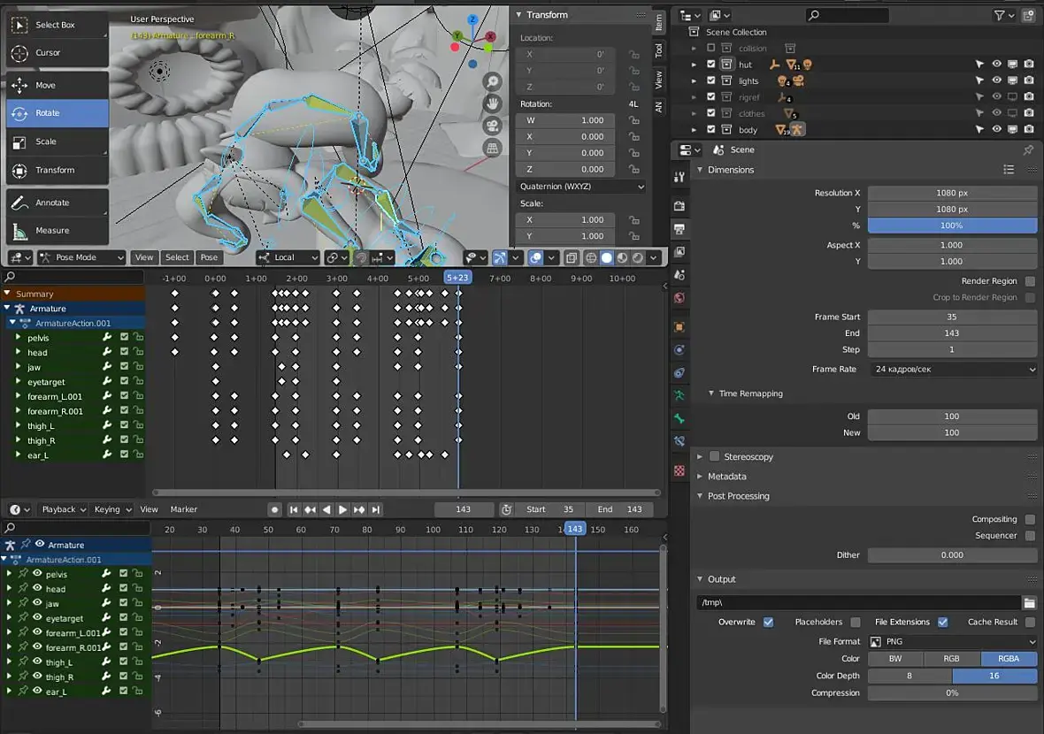Open the Keying menu in timeline
The width and height of the screenshot is (1044, 734).
[111, 509]
